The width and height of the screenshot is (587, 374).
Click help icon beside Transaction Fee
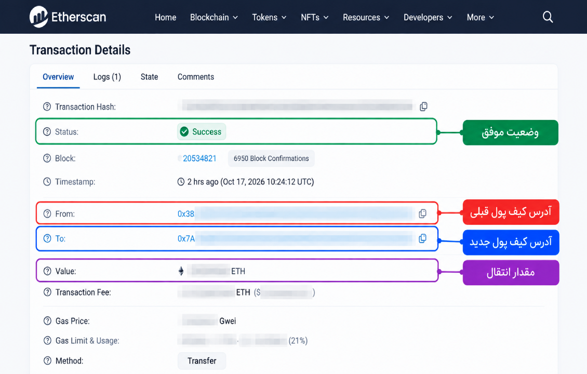click(47, 292)
